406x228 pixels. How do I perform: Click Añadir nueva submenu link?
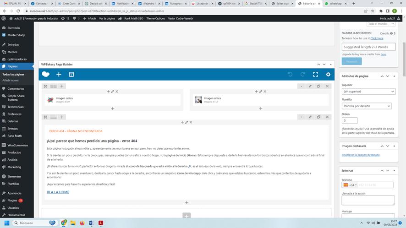pos(11,80)
